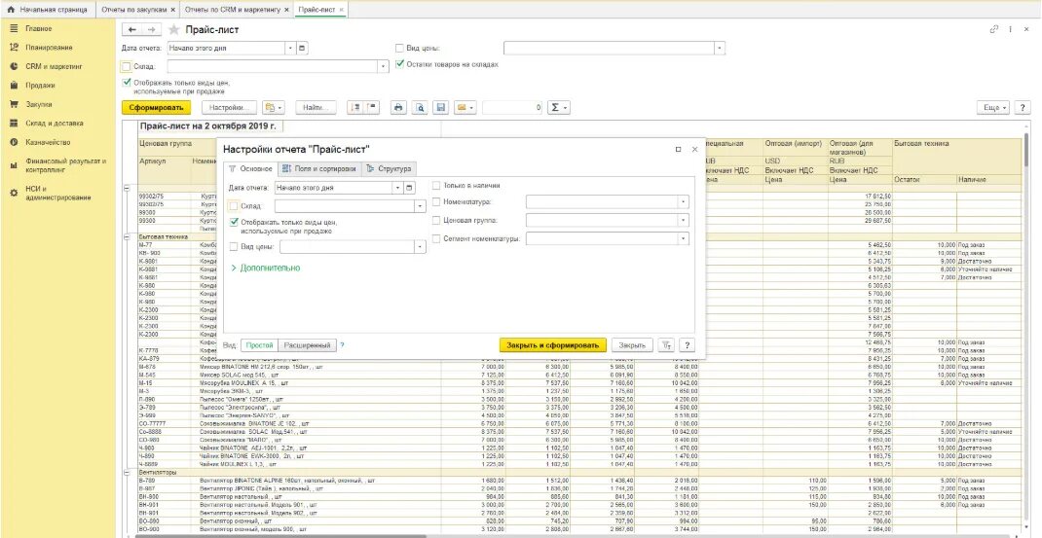This screenshot has width=1042, height=538.
Task: Open the Казначейство section in the sidebar
Action: [x=48, y=142]
